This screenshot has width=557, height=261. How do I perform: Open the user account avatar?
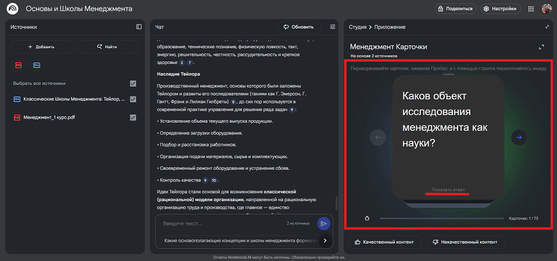point(547,9)
